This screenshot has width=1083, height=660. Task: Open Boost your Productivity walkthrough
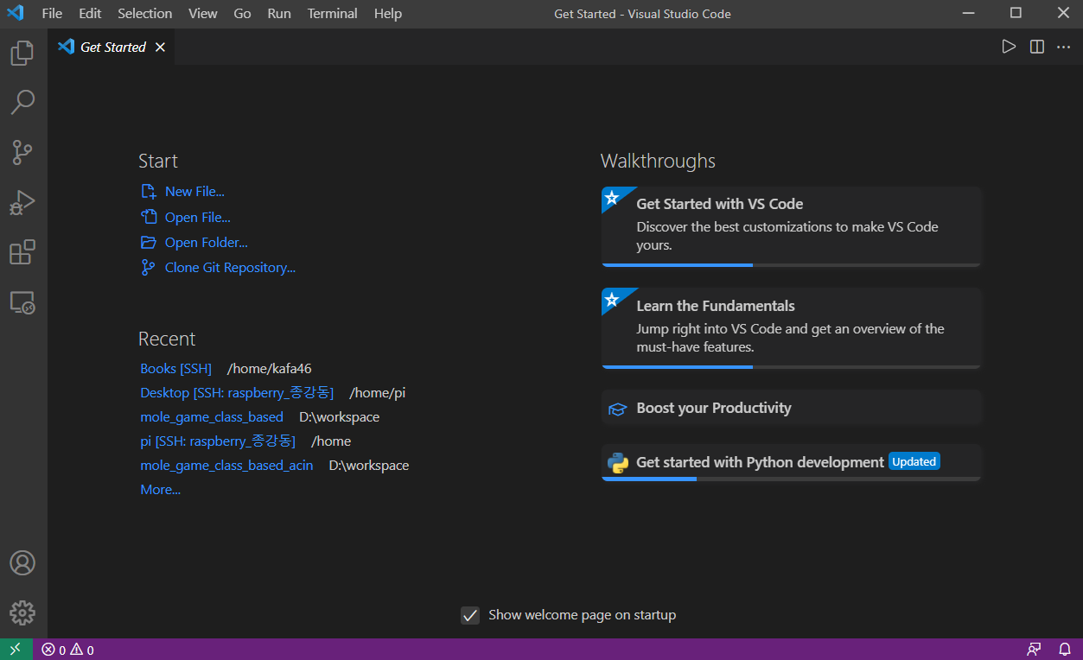click(792, 408)
